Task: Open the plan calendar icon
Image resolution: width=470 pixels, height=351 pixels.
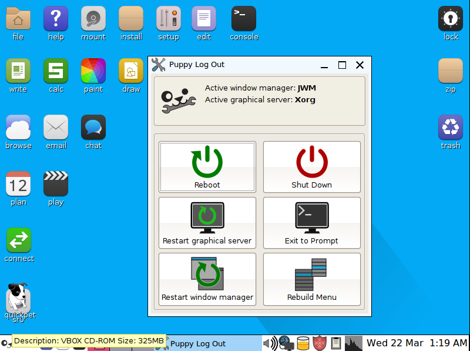Action: pyautogui.click(x=18, y=183)
